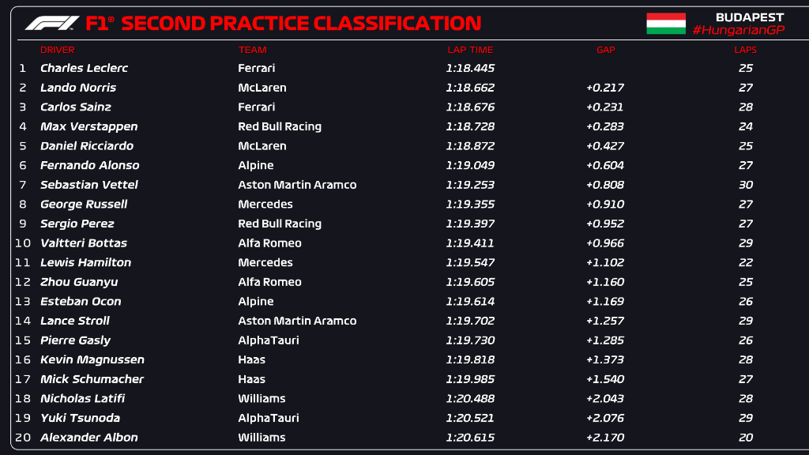Click the LAP TIME column header
This screenshot has width=809, height=455.
(x=470, y=50)
